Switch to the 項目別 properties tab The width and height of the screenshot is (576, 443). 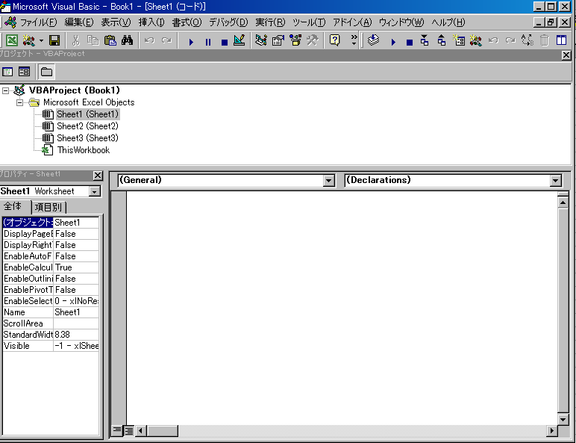tap(49, 207)
